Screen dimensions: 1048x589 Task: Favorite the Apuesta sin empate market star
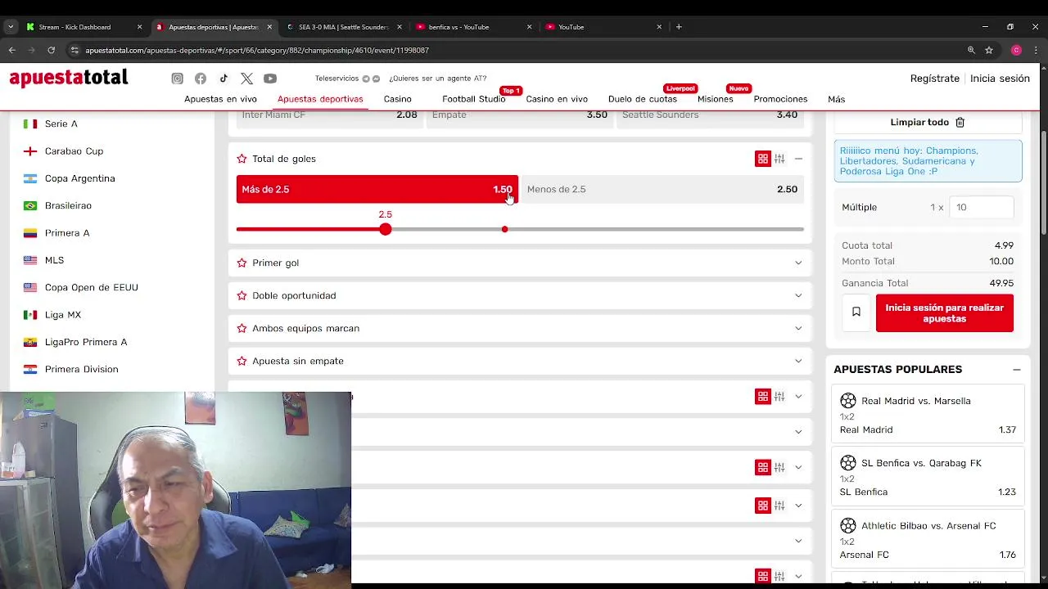tap(242, 361)
